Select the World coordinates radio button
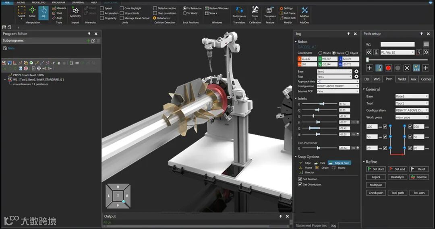 [321, 53]
